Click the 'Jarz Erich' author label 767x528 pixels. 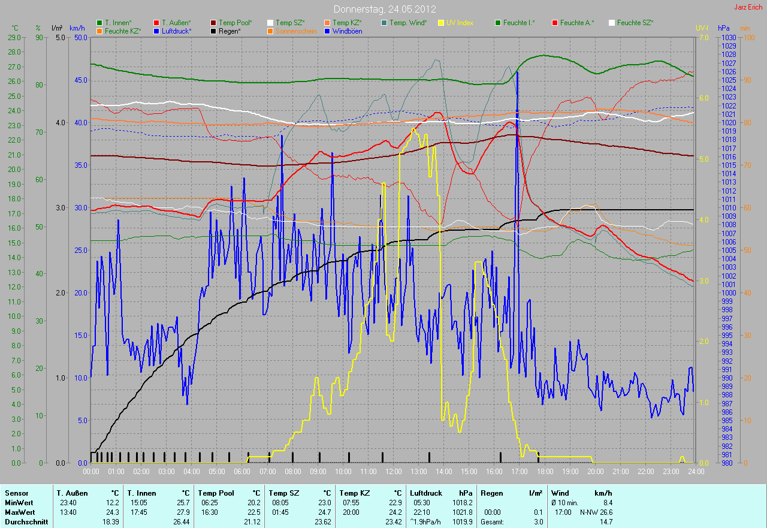pyautogui.click(x=748, y=7)
